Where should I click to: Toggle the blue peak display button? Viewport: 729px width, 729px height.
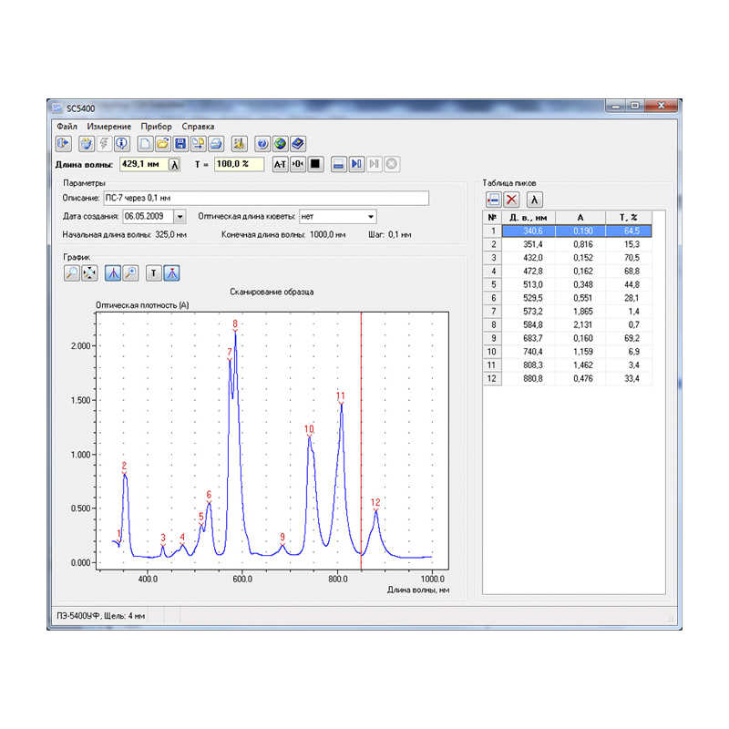point(113,272)
